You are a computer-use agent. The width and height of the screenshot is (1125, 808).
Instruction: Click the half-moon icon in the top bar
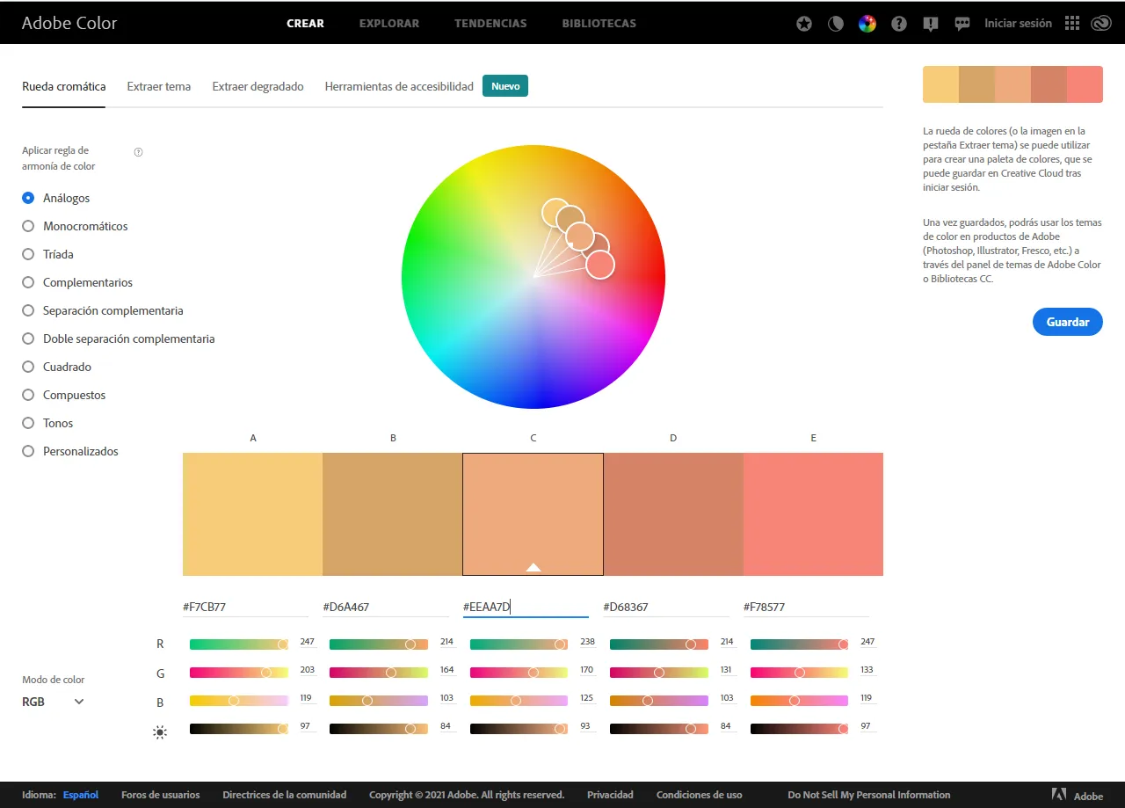[x=836, y=24]
